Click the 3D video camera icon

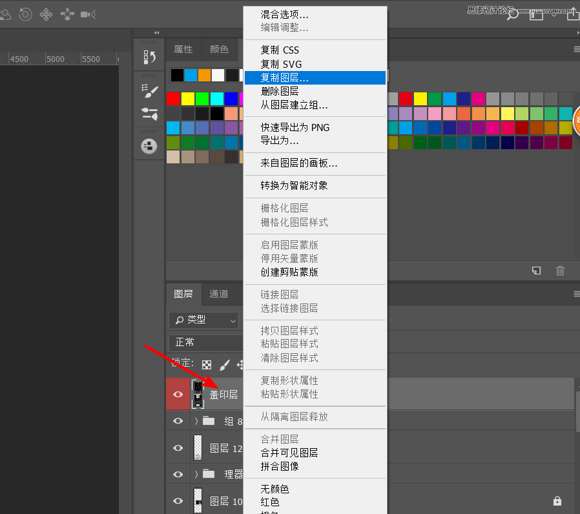88,14
